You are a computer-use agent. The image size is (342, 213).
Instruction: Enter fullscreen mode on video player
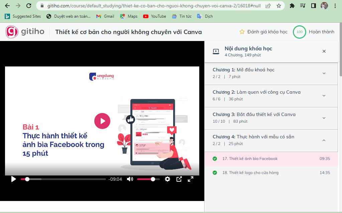191,179
